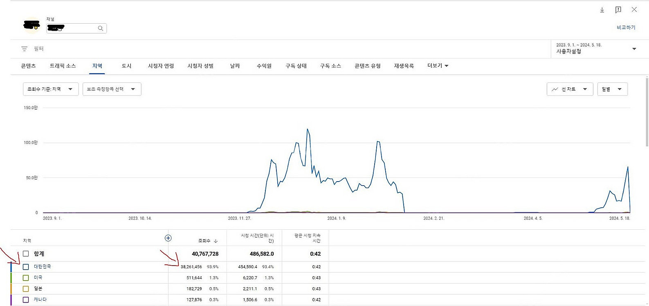Open the 보조 측정항목 선택 dropdown

click(x=112, y=89)
